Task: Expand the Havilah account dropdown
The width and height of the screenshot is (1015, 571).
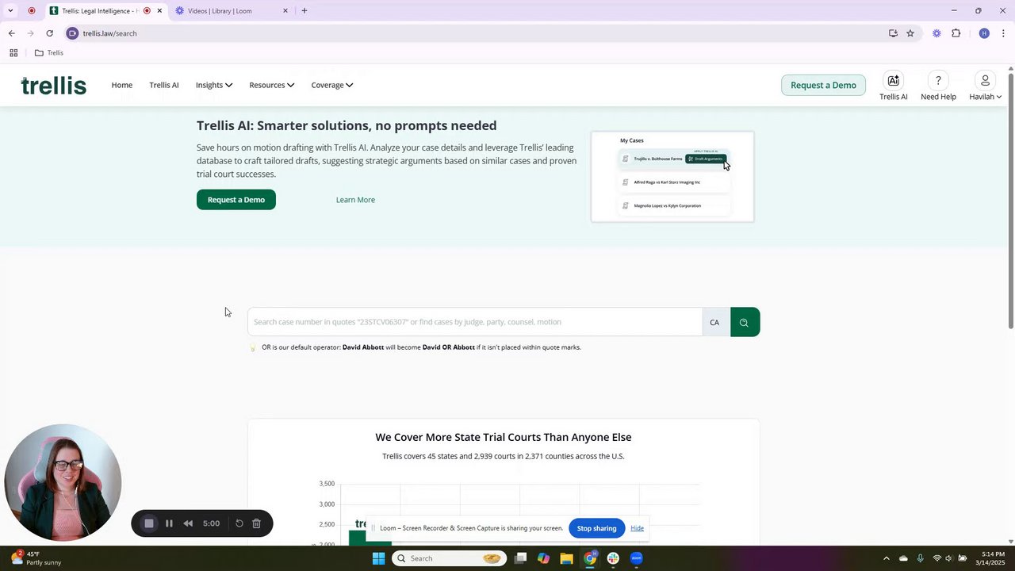Action: tap(985, 97)
